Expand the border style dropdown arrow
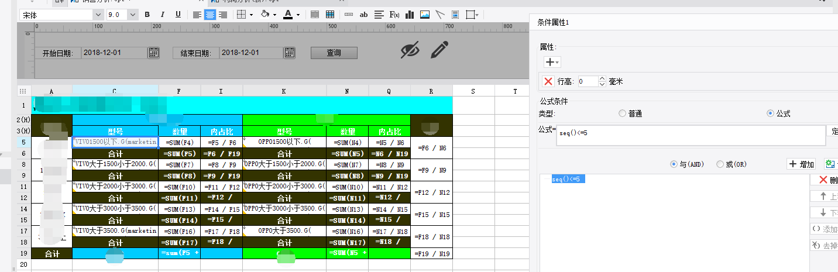Screen dimensions: 838x272 point(251,15)
